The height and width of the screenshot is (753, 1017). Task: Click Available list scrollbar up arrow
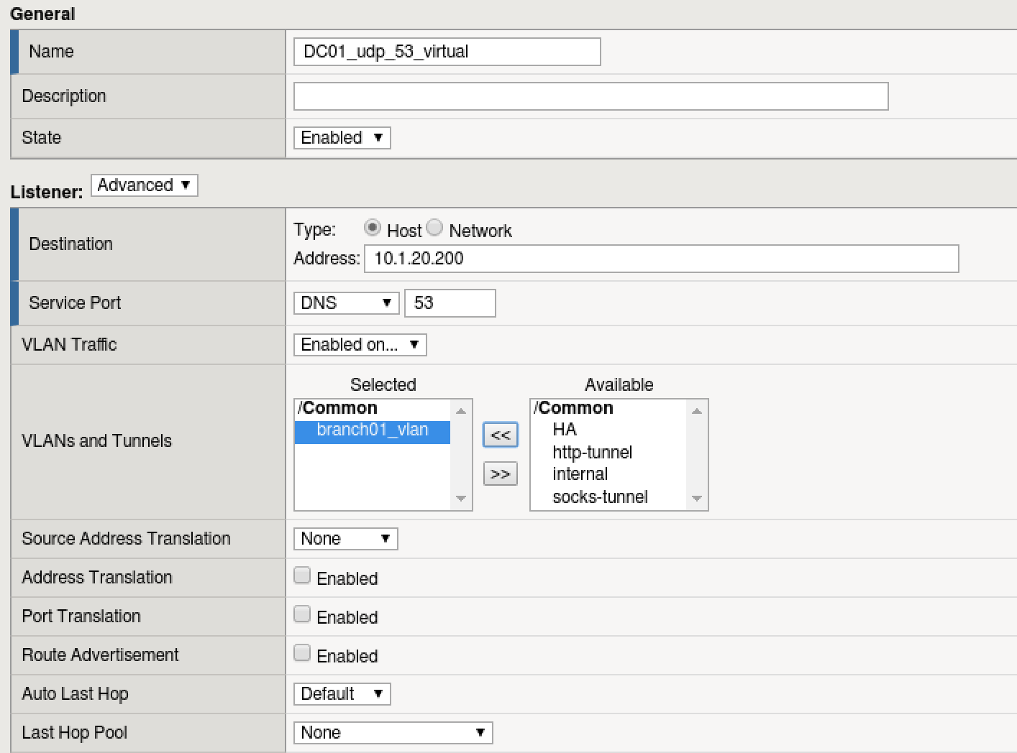click(x=696, y=411)
